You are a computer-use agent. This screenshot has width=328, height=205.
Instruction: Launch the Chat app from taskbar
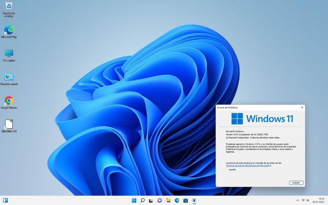click(160, 199)
